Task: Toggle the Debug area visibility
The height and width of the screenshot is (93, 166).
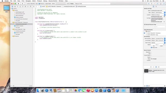Action: coord(161,4)
